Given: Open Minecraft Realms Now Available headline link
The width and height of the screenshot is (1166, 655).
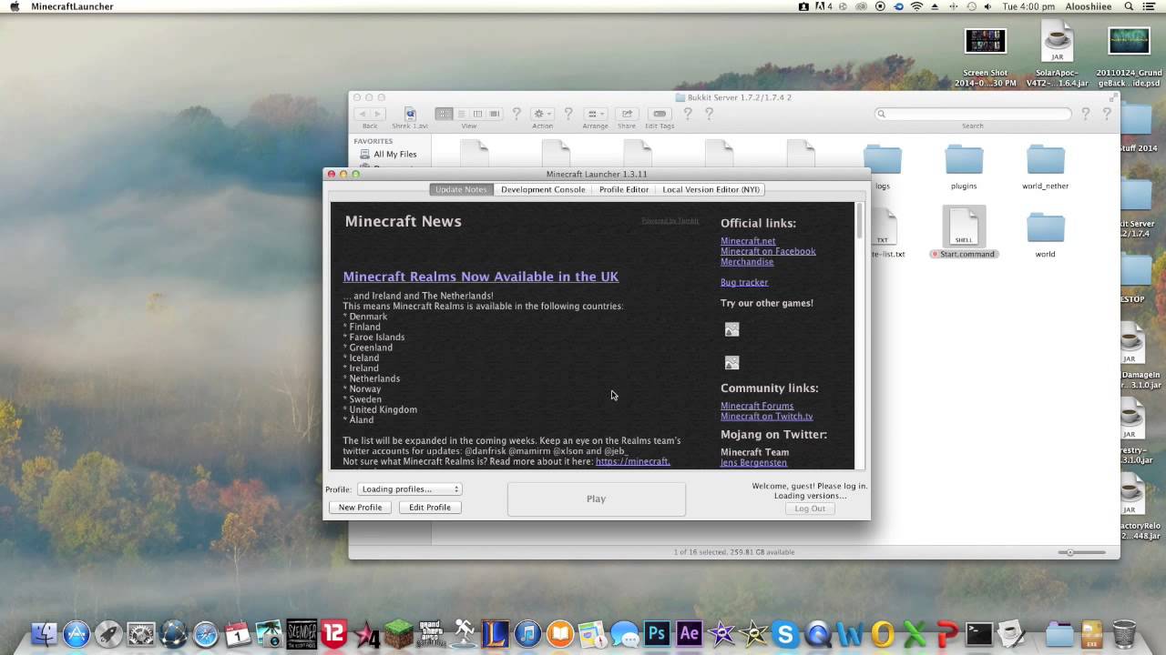Looking at the screenshot, I should [481, 277].
